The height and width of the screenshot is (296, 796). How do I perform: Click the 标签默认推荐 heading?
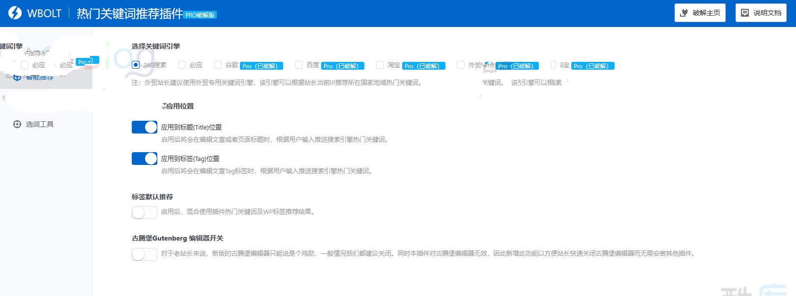pyautogui.click(x=152, y=197)
